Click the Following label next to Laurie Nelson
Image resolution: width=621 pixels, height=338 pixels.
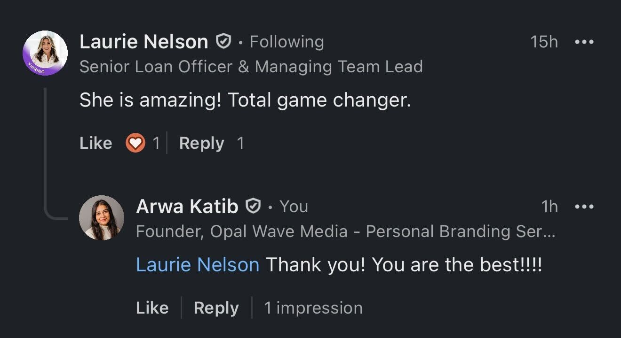[287, 42]
